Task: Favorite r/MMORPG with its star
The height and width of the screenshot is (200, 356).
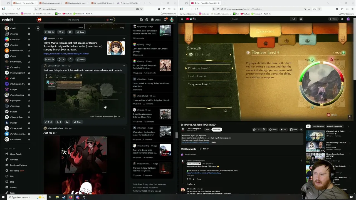Action: click(29, 39)
